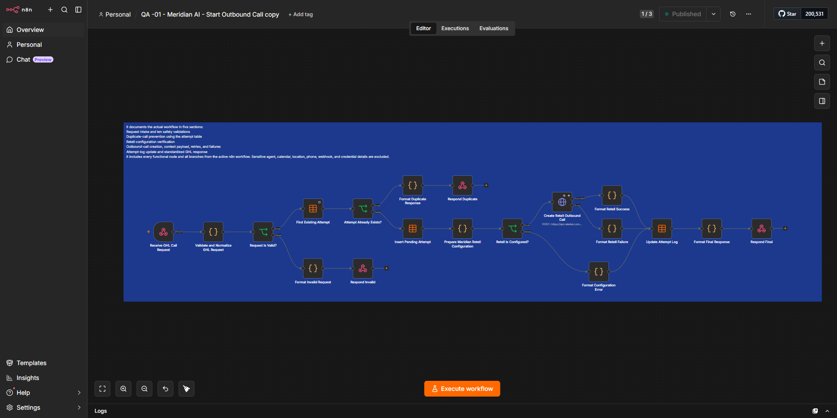The height and width of the screenshot is (418, 837).
Task: Switch to the Editor tab
Action: point(423,28)
